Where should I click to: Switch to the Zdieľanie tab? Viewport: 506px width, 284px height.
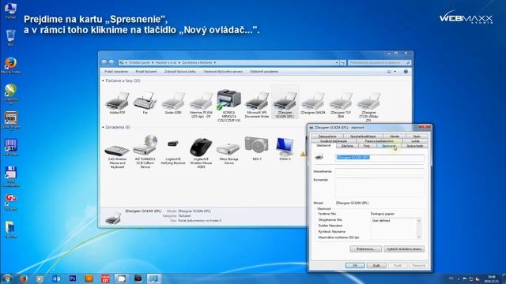tap(347, 146)
